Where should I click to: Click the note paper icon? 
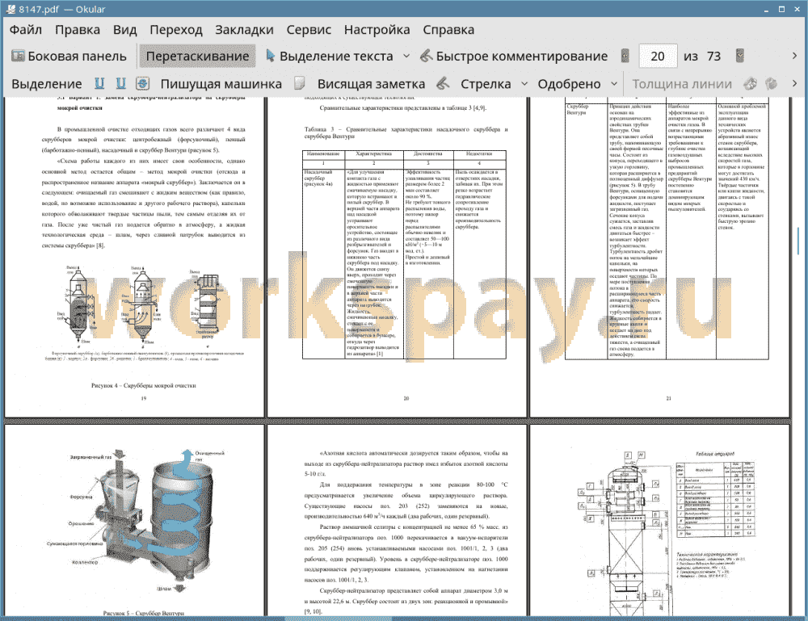[x=300, y=83]
